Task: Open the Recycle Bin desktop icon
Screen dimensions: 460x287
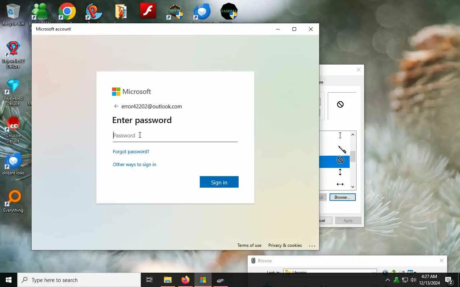Action: (13, 15)
